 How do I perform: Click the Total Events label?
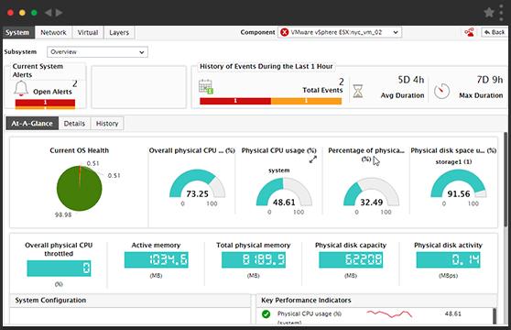(x=322, y=91)
